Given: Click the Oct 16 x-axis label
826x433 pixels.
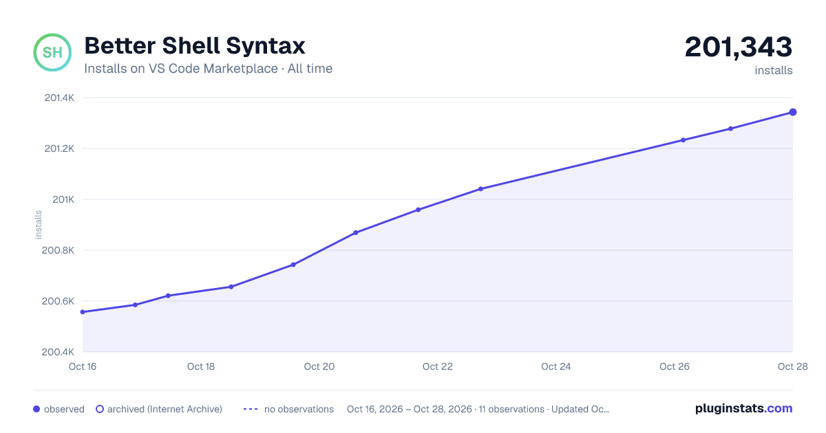Looking at the screenshot, I should click(83, 366).
